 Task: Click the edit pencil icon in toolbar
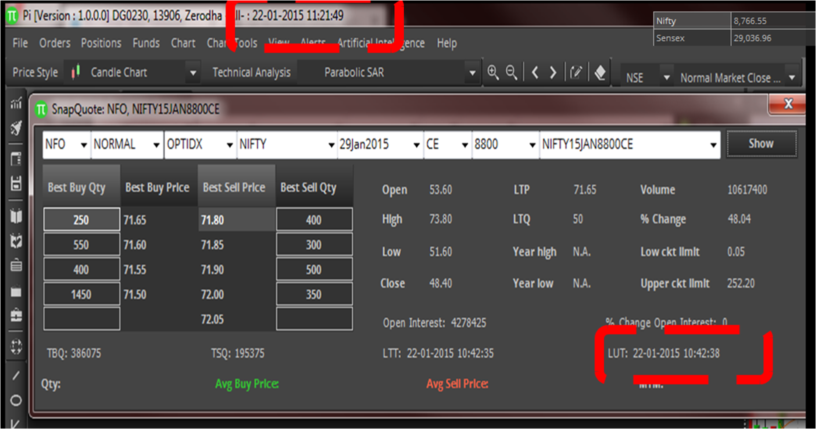point(576,73)
